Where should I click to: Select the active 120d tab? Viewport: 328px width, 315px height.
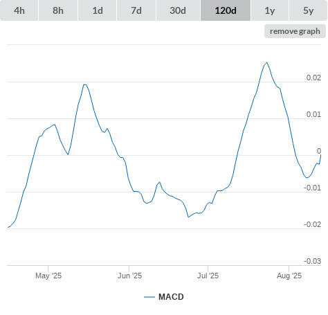(x=226, y=10)
